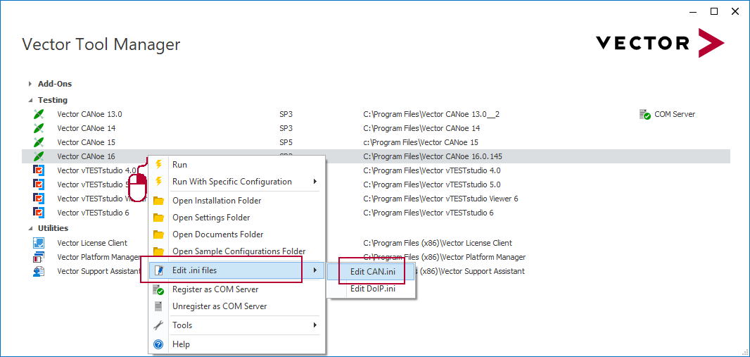Click the Vector CANoe 15 green icon
This screenshot has height=357, width=750.
click(39, 142)
